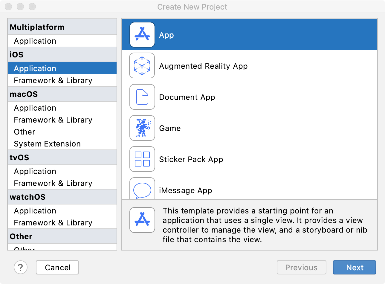
Task: Click the Cancel button
Action: [57, 267]
